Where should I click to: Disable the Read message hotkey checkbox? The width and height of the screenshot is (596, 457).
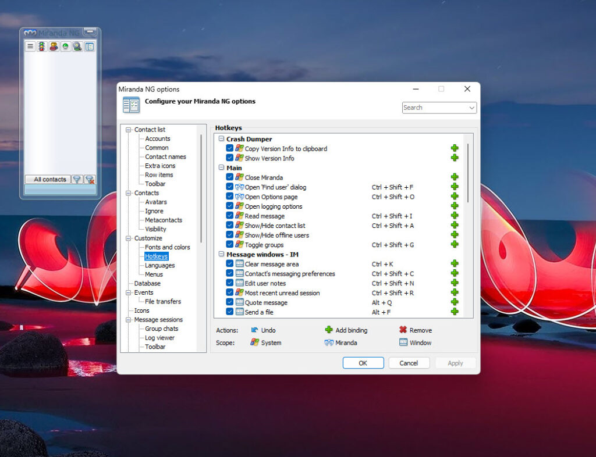click(x=229, y=215)
